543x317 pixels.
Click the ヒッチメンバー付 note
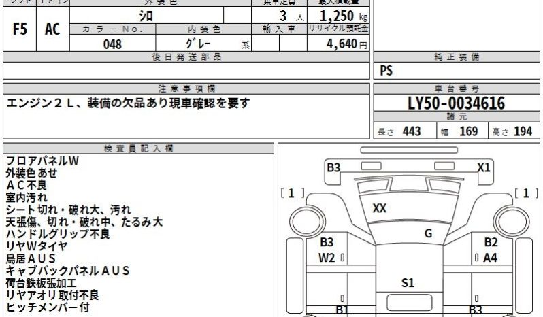tap(48, 307)
